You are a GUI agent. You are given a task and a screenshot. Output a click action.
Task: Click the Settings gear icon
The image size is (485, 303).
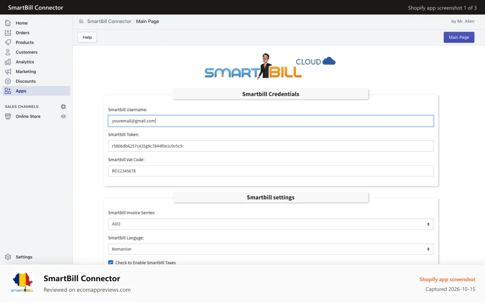[x=8, y=257]
